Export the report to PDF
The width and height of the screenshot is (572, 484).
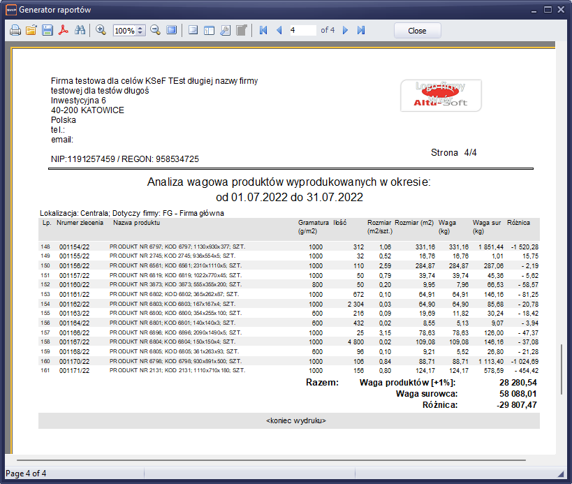tap(64, 31)
